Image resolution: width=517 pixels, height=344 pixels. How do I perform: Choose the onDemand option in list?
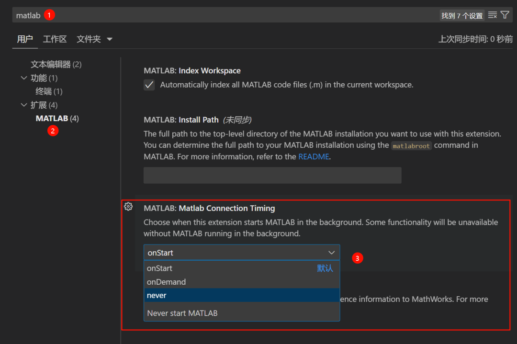pos(242,282)
